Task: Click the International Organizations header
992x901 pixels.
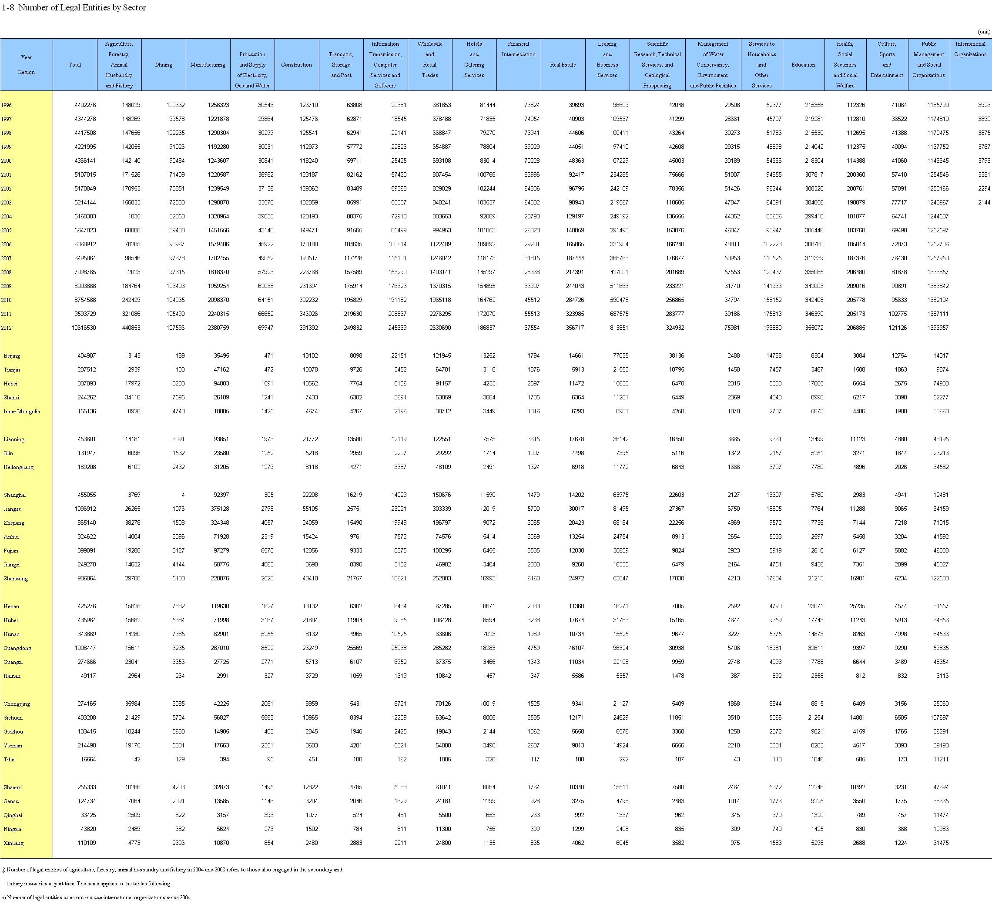Action: [970, 49]
